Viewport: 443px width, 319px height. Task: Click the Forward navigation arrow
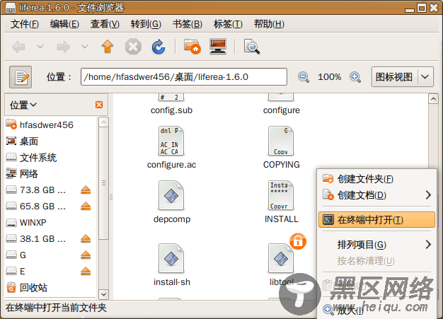[x=63, y=47]
